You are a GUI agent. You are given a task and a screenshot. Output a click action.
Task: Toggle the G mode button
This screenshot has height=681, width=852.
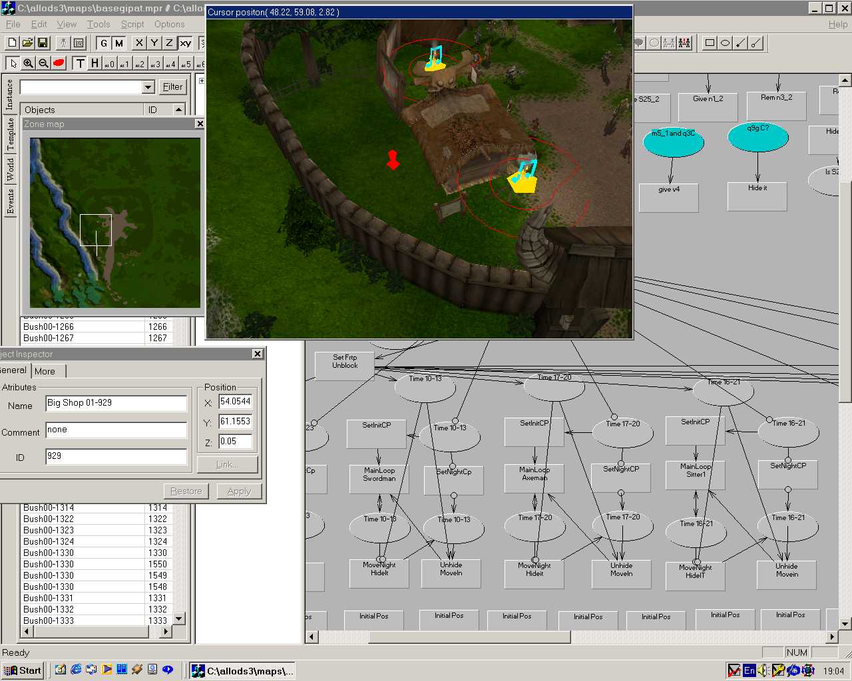tap(104, 43)
